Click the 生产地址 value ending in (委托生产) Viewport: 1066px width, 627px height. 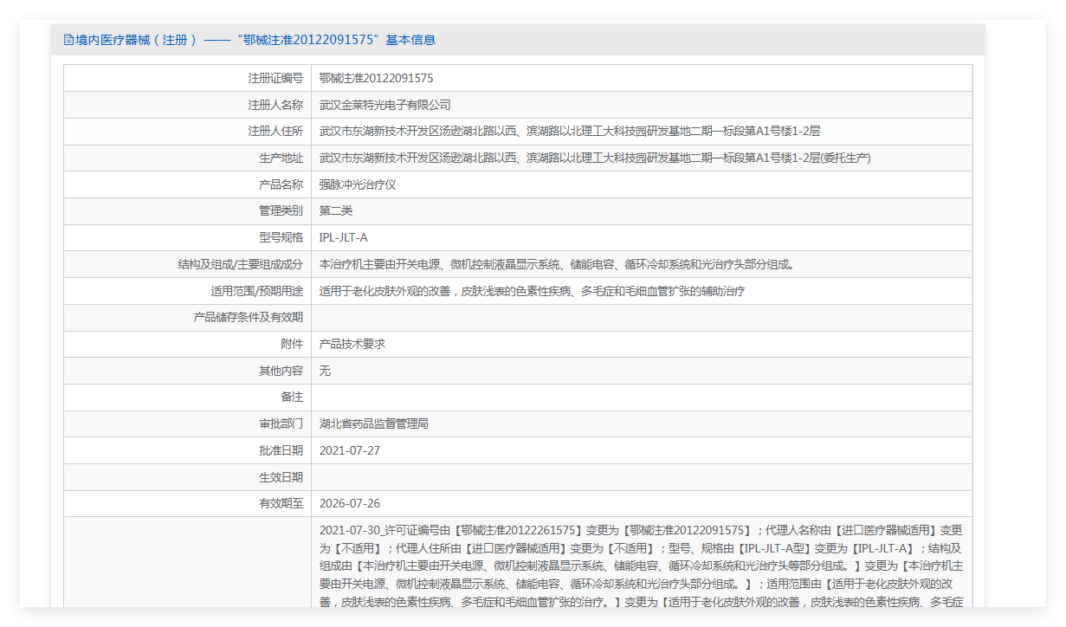[594, 158]
